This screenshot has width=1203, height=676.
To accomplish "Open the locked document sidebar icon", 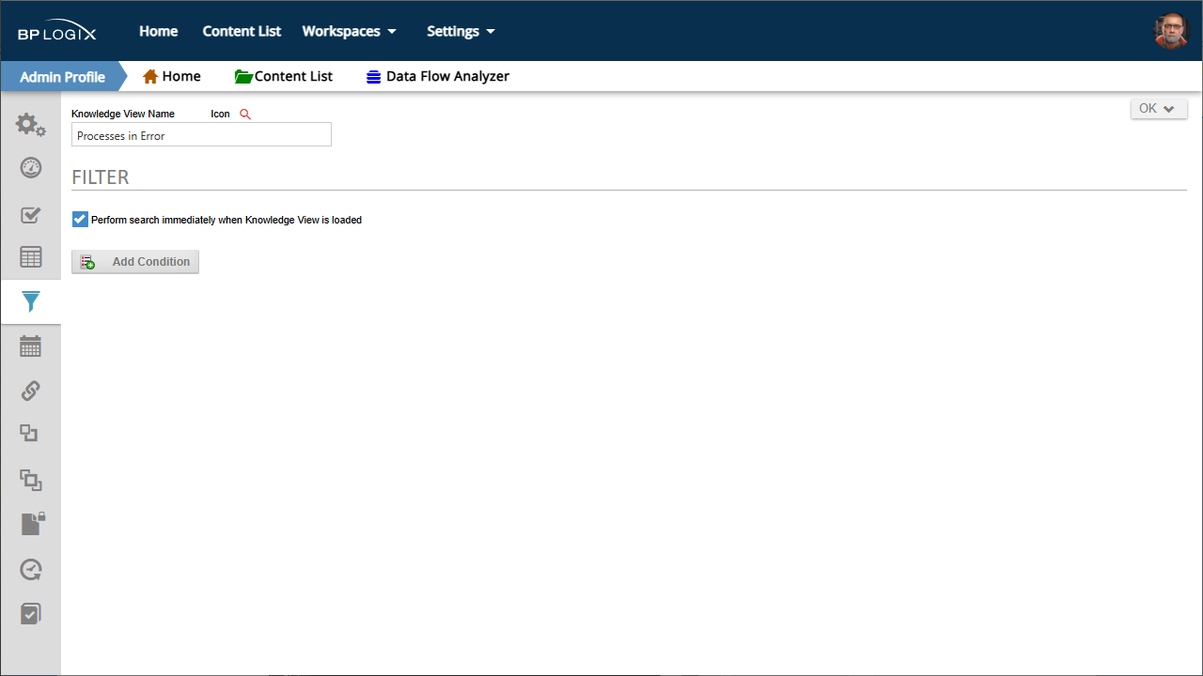I will tap(32, 524).
